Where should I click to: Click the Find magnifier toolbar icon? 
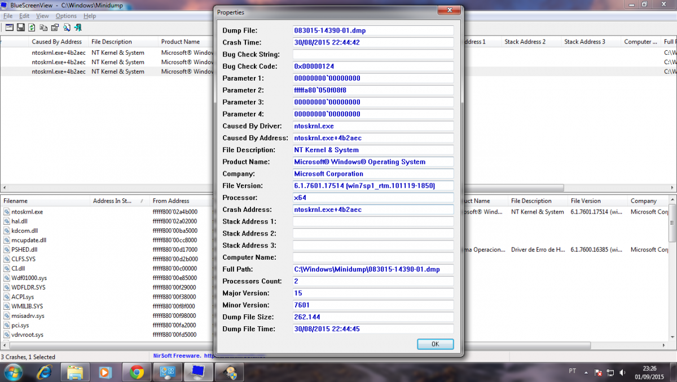(67, 27)
